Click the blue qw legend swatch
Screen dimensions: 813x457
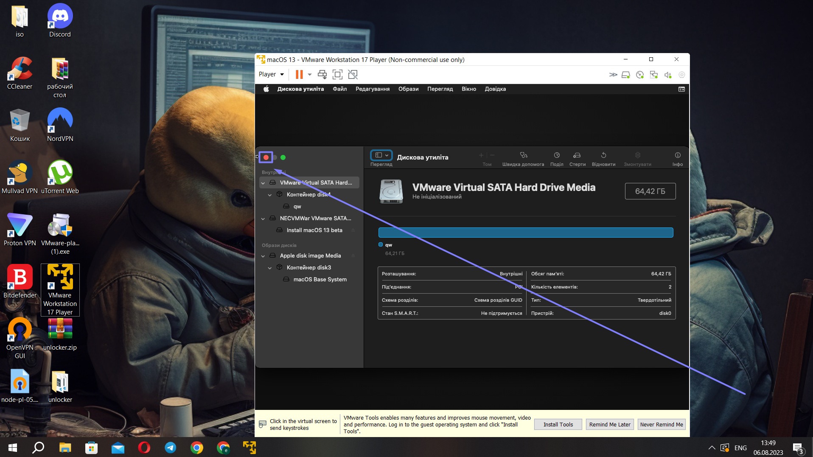click(381, 245)
